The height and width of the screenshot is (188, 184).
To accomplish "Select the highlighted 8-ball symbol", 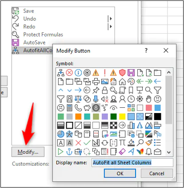I will 96,108.
